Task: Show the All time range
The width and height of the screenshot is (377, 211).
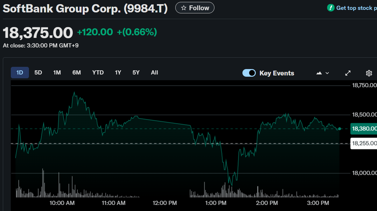Action: point(154,73)
